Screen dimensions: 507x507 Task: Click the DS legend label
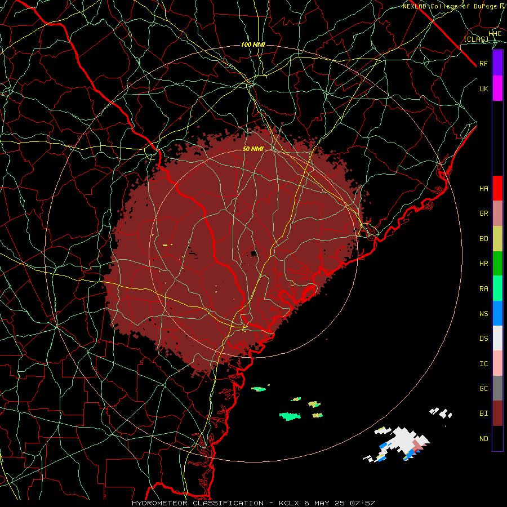tap(483, 339)
